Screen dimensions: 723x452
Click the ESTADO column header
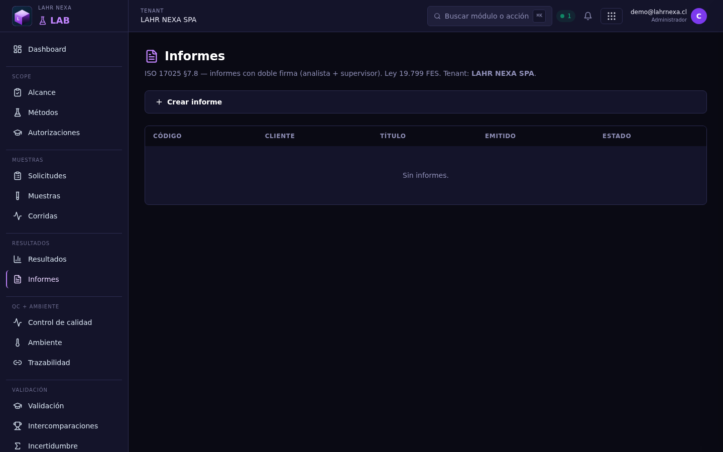(x=617, y=136)
